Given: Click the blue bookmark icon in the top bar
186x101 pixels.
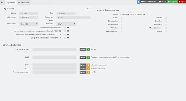Looking at the screenshot, I should point(138,2).
